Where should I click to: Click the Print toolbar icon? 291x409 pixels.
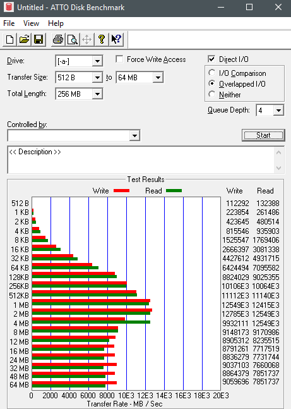click(x=58, y=40)
